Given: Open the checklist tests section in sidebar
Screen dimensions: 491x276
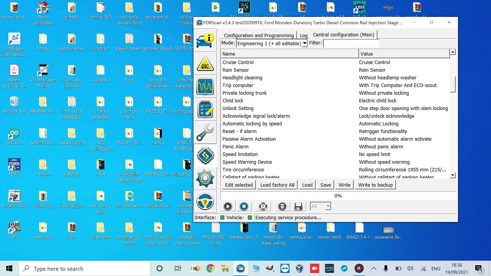Looking at the screenshot, I should (205, 110).
